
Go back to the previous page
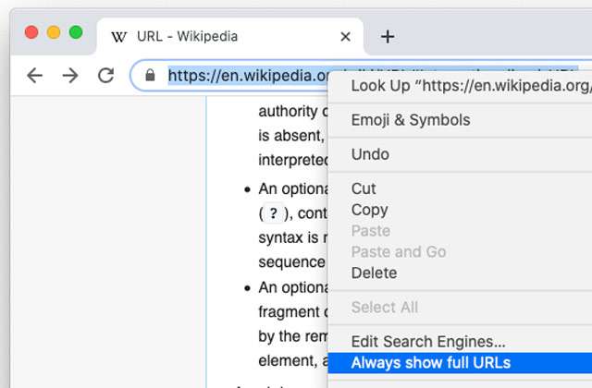click(34, 76)
